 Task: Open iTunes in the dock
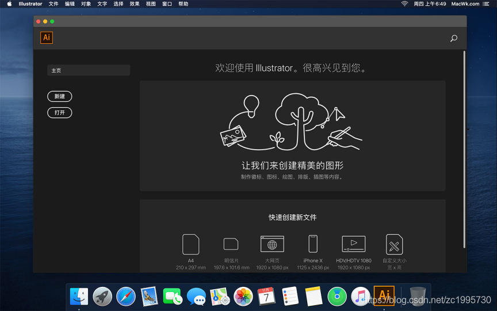(361, 297)
